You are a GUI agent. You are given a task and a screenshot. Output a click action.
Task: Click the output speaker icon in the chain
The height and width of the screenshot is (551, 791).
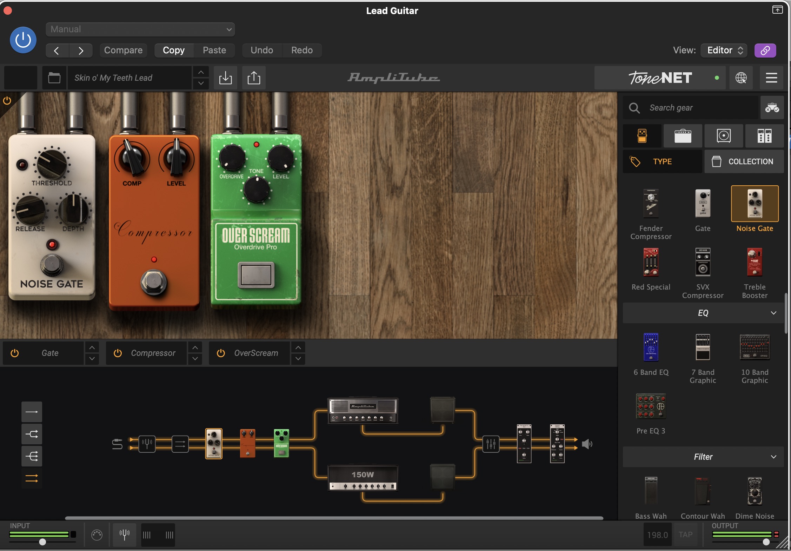point(587,444)
